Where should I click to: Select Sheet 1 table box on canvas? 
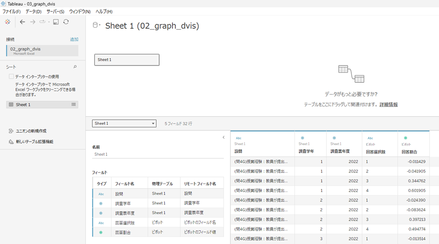pyautogui.click(x=127, y=60)
